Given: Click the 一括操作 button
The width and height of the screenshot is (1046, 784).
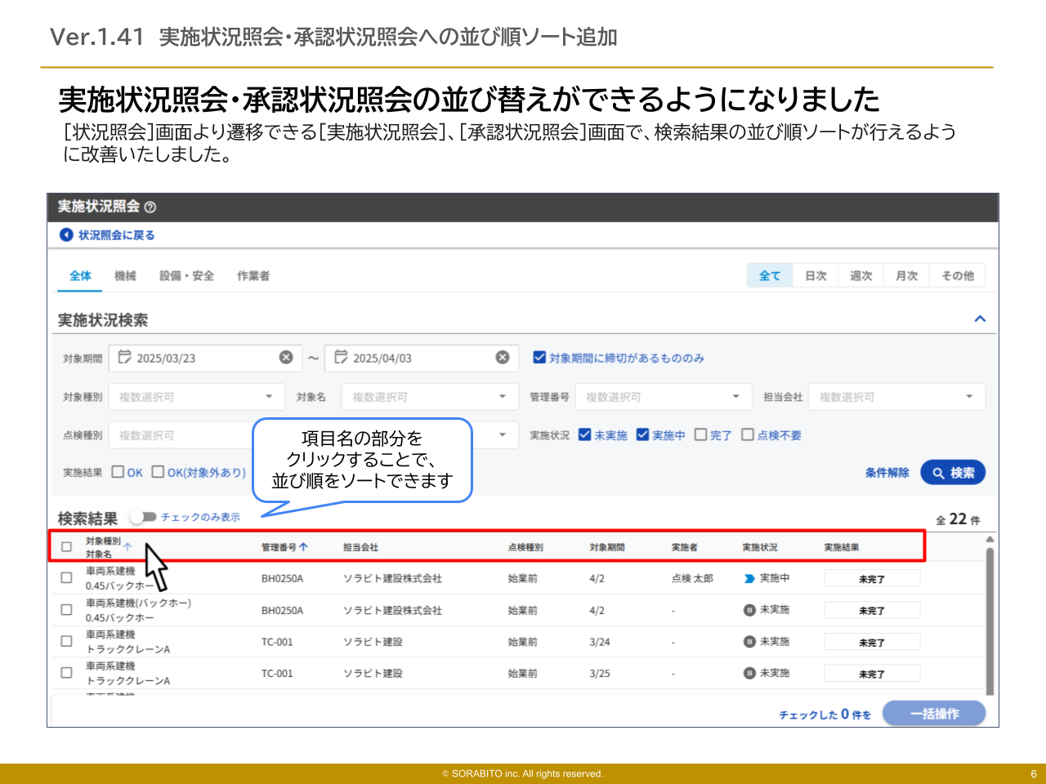Looking at the screenshot, I should click(x=934, y=712).
